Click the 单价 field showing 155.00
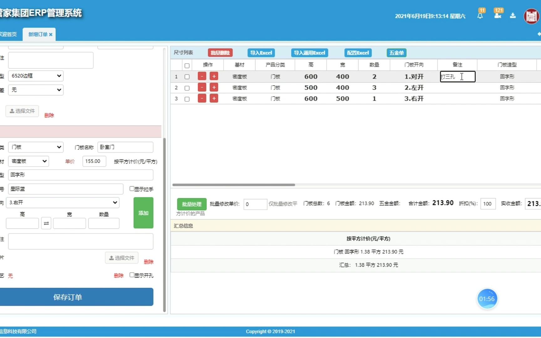541x338 pixels. (94, 161)
